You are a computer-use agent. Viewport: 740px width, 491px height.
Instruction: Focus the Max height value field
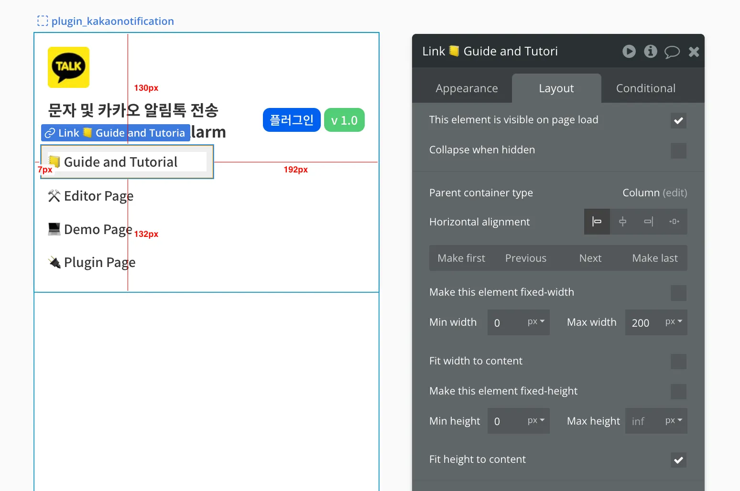coord(644,421)
